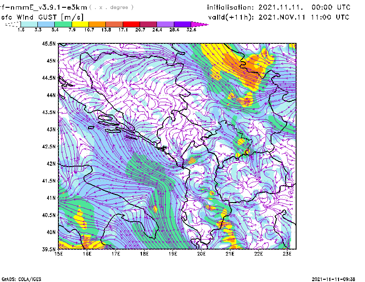Screen dimensions: 365x282
Task: Click the 19E longitude label
Action: tap(173, 254)
